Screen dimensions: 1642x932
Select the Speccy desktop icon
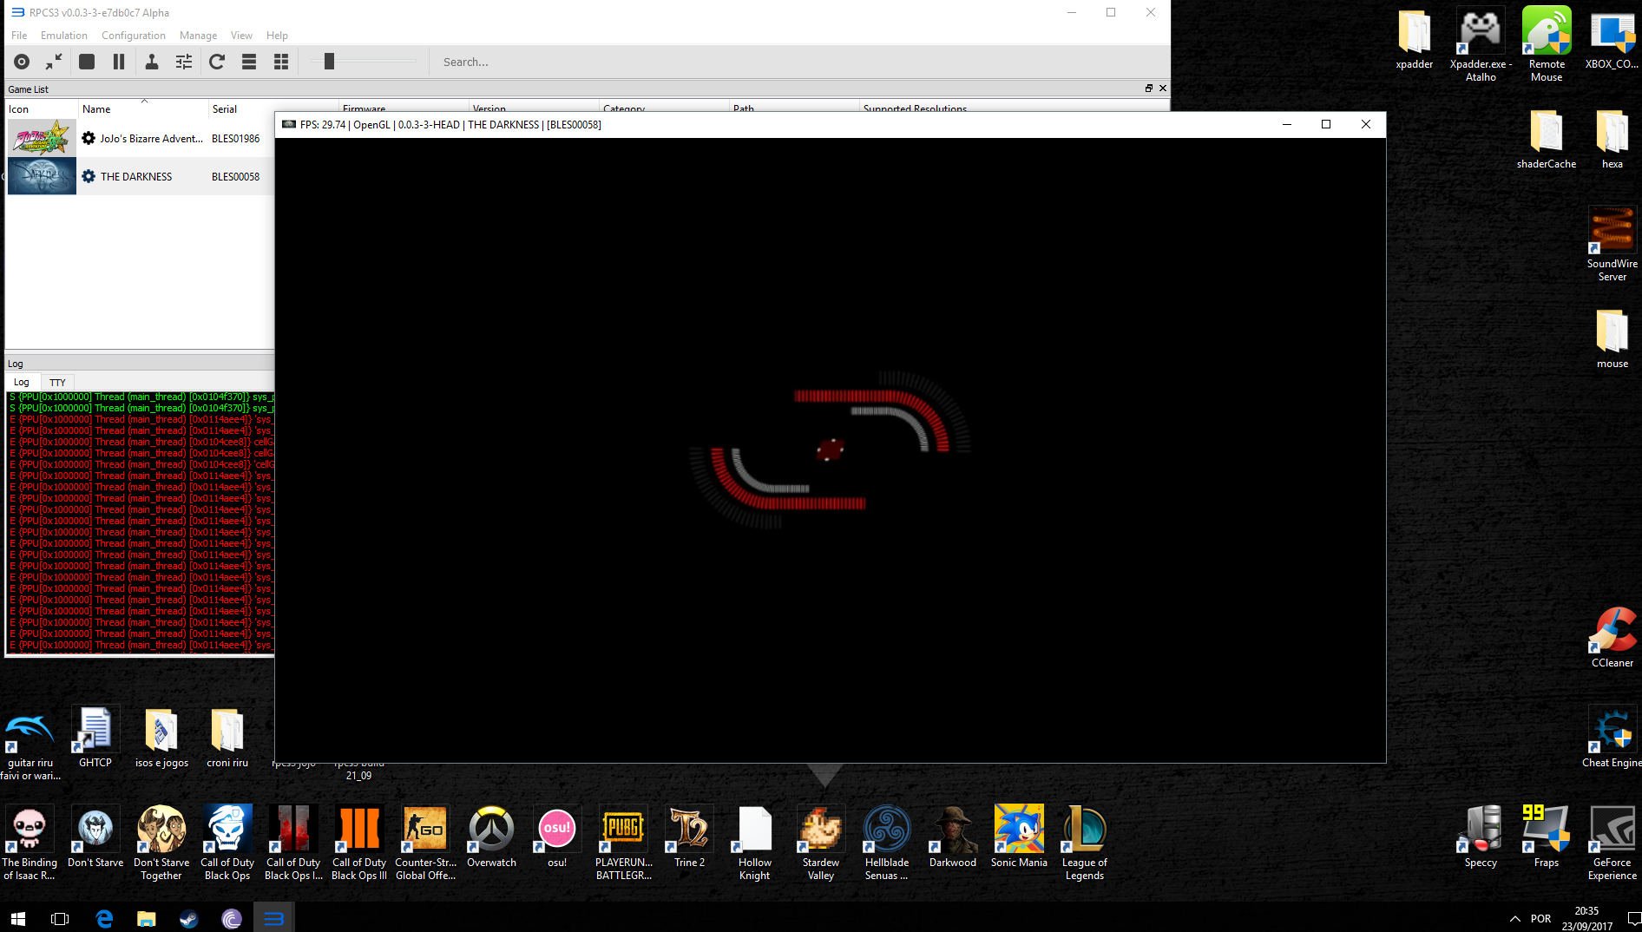1481,836
